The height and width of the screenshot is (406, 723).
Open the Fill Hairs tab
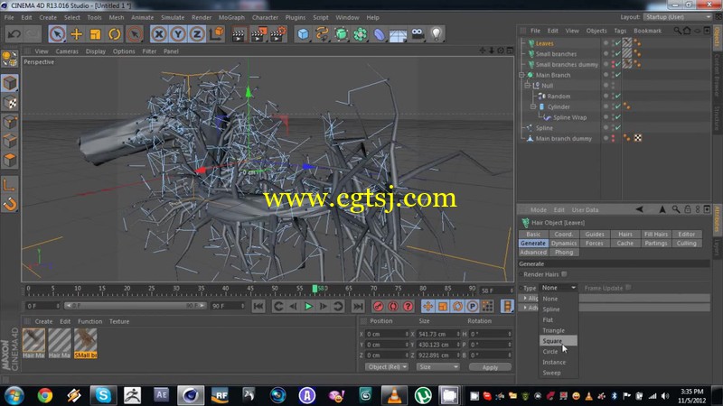[x=656, y=235]
